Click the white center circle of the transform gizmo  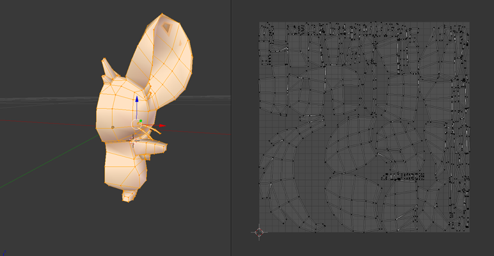coord(136,124)
